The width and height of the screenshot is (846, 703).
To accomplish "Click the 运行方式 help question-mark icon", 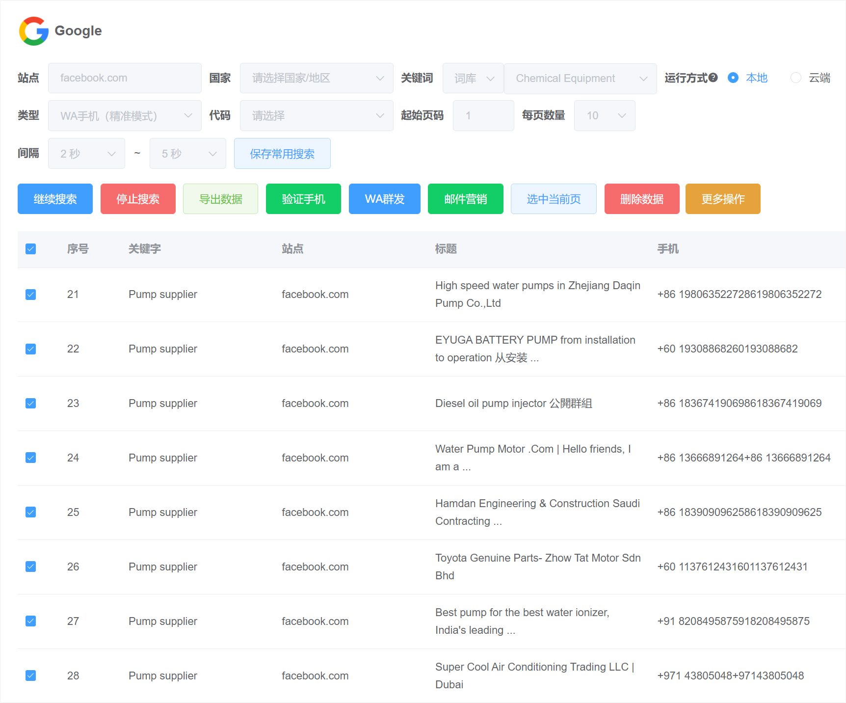I will 714,78.
